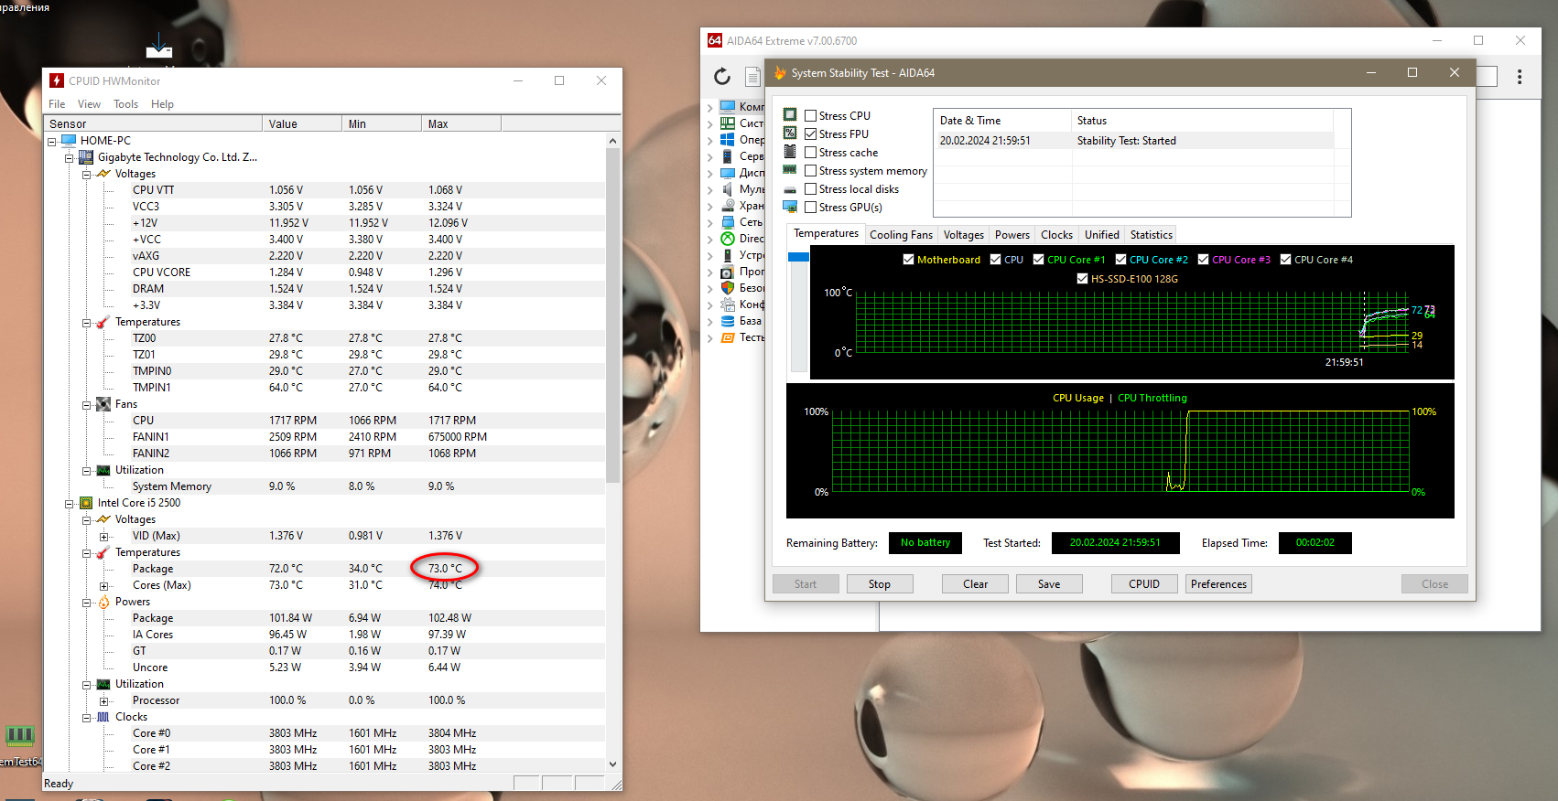Click the AIDA64 report page toolbar icon
Screen dimensions: 1558x801
click(x=752, y=77)
